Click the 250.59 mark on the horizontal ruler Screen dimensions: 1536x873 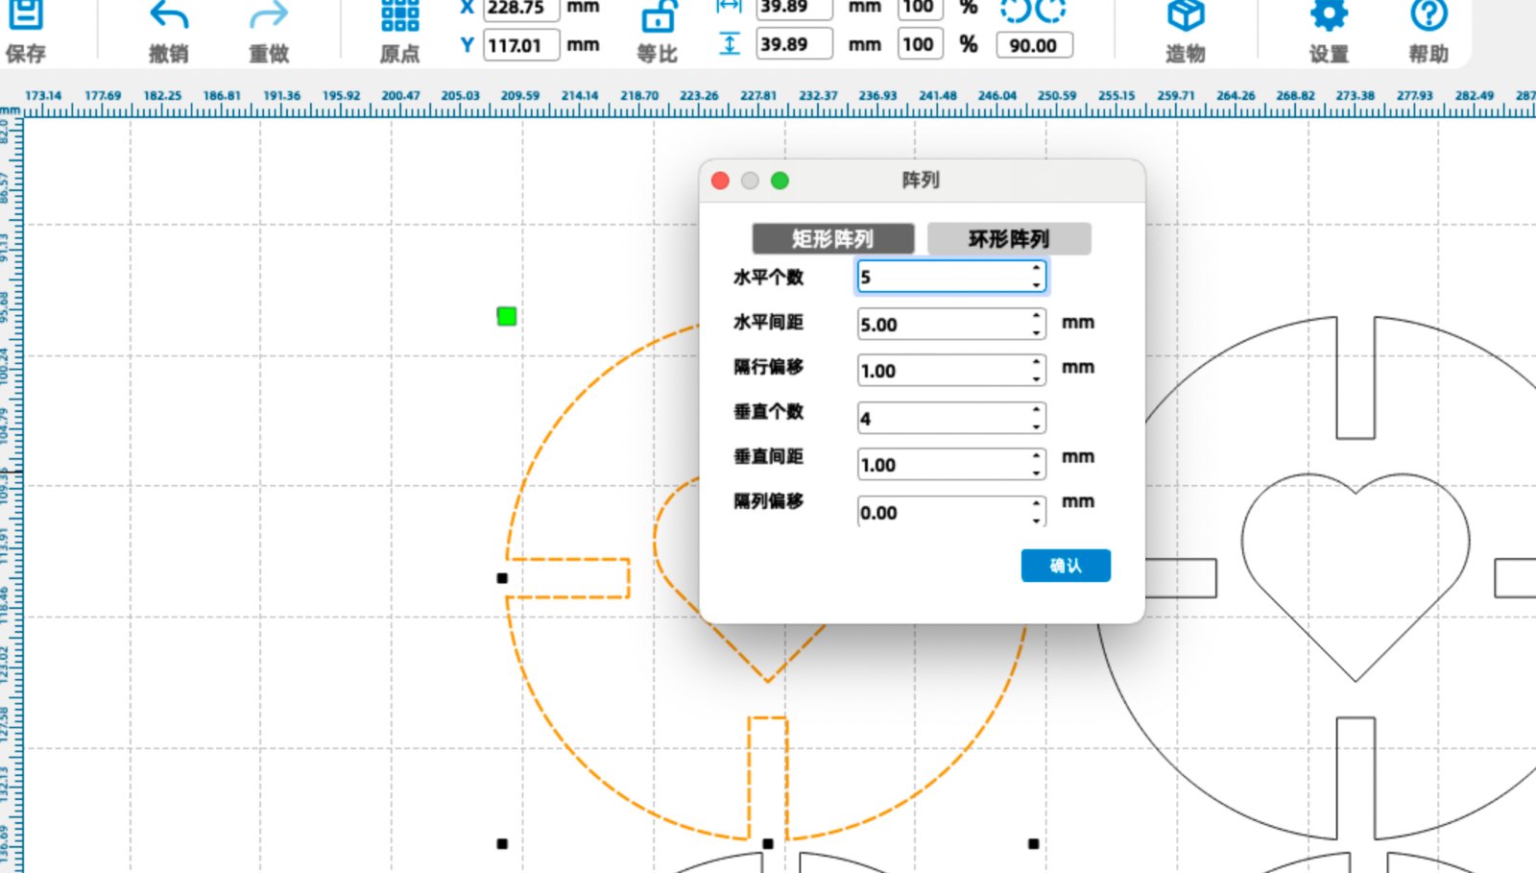click(x=1057, y=96)
